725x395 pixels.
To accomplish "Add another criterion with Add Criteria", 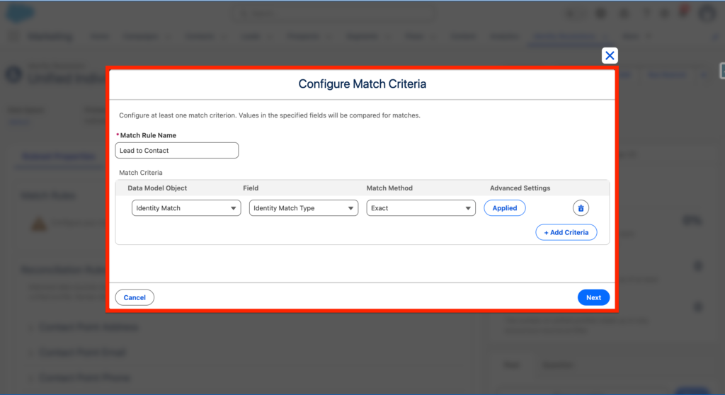I will (566, 232).
